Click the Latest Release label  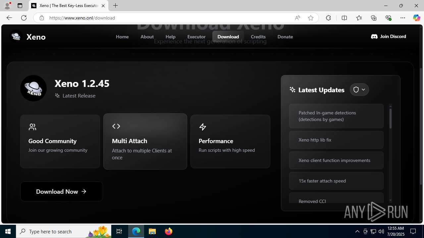(79, 96)
